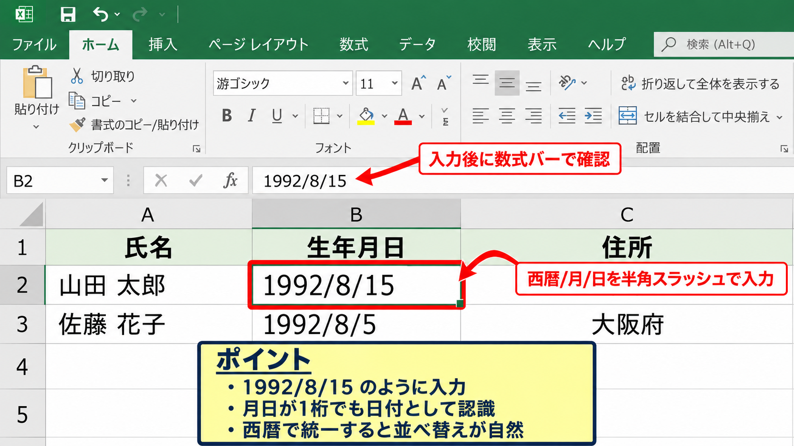Select the ホーム ribbon tab

(x=101, y=45)
